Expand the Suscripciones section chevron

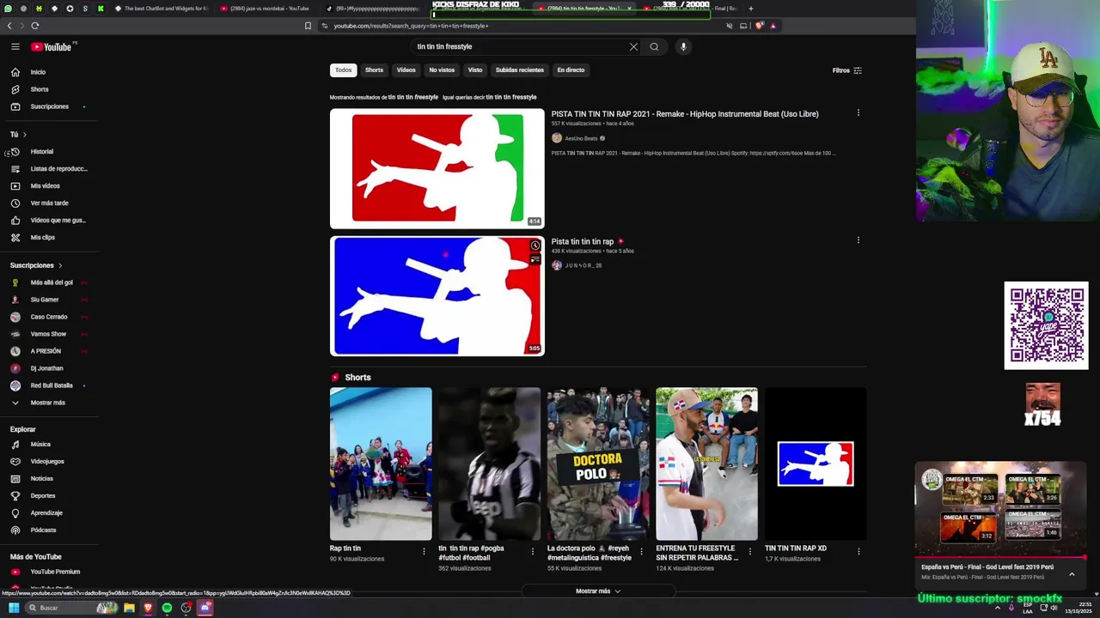pyautogui.click(x=60, y=265)
